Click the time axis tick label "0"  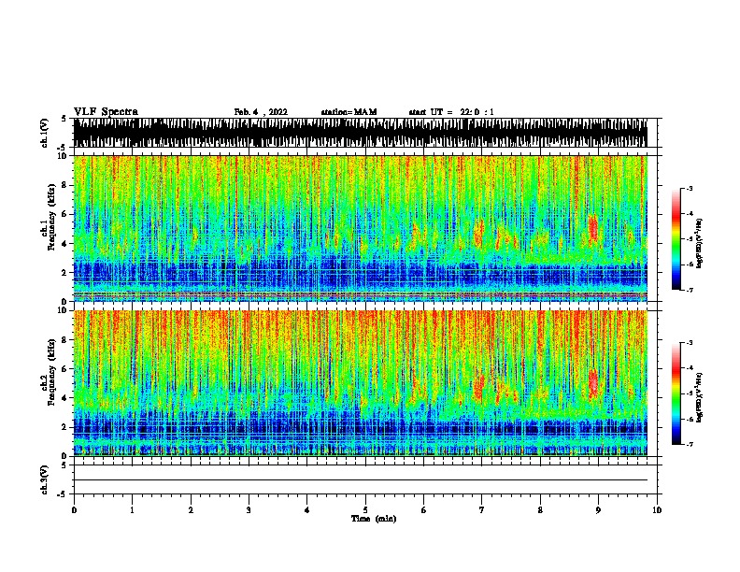click(x=74, y=510)
